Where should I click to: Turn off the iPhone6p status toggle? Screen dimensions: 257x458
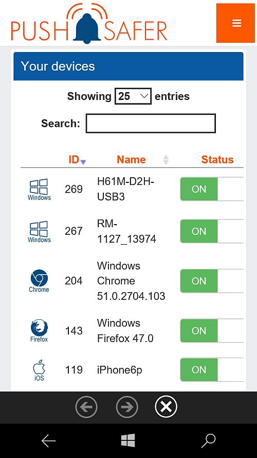[x=212, y=370]
